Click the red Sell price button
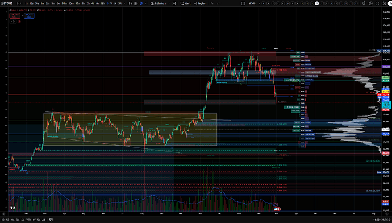This screenshot has height=223, width=392. [15, 15]
